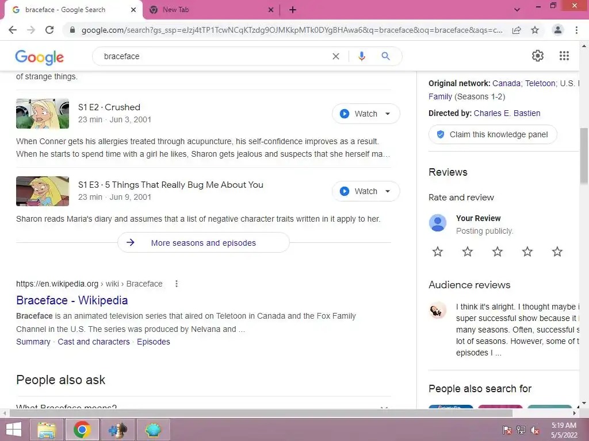Open Chrome profile avatar menu
Image resolution: width=589 pixels, height=441 pixels.
(x=558, y=30)
